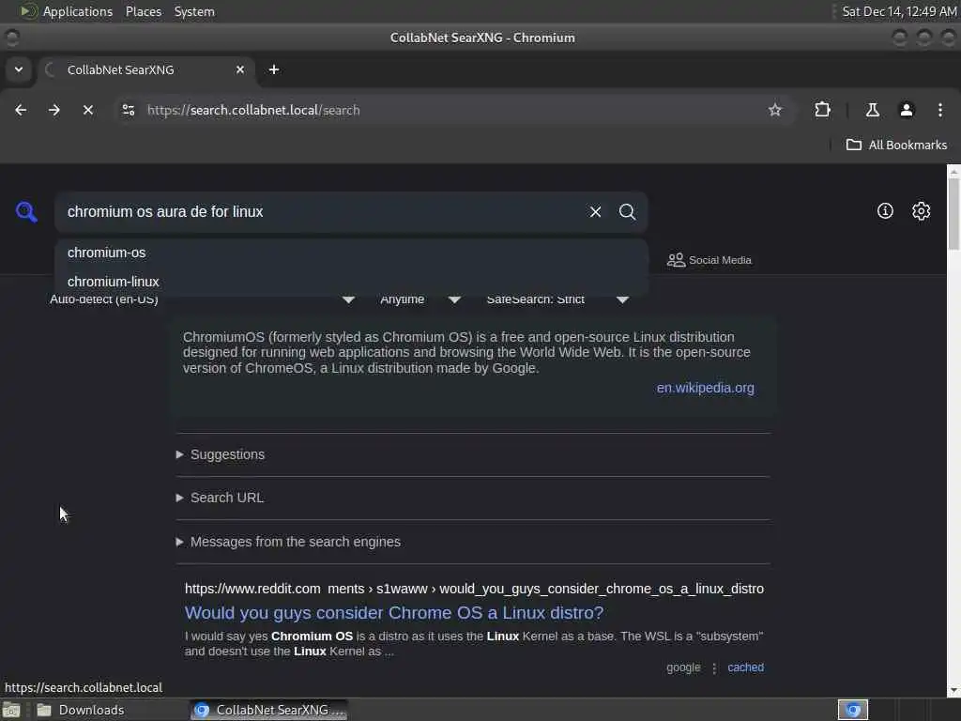Open the Anytime time range dropdown

[x=420, y=299]
